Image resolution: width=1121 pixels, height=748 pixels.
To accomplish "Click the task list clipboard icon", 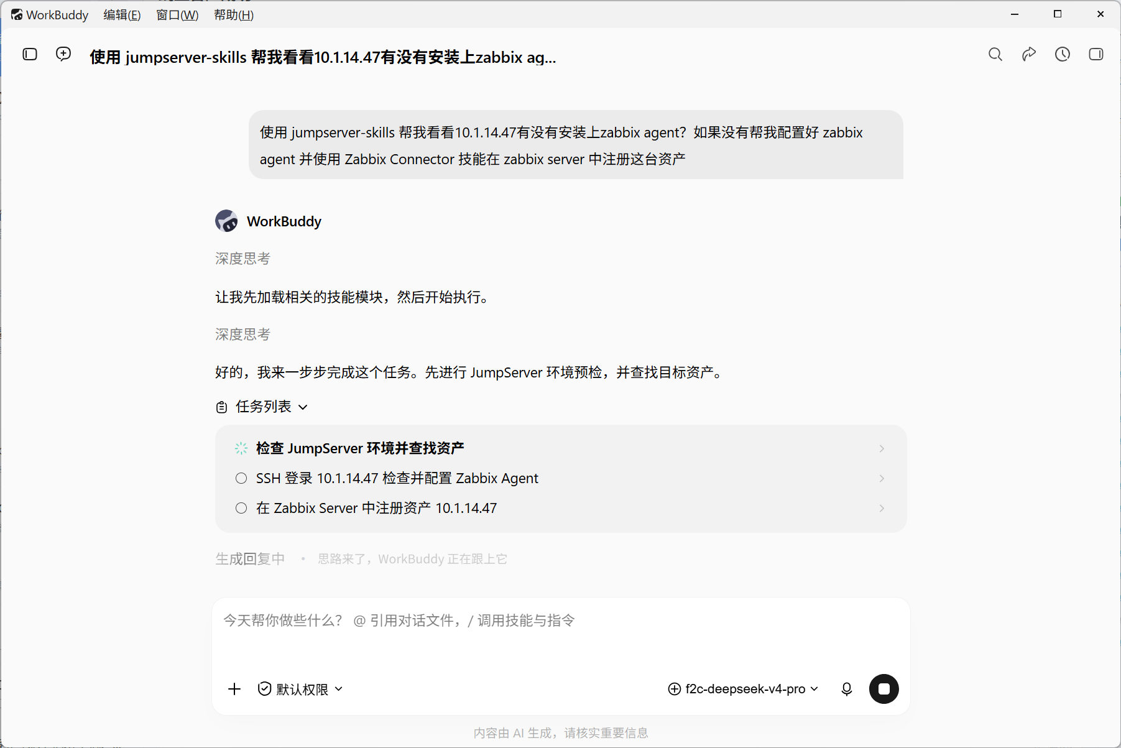I will click(221, 407).
